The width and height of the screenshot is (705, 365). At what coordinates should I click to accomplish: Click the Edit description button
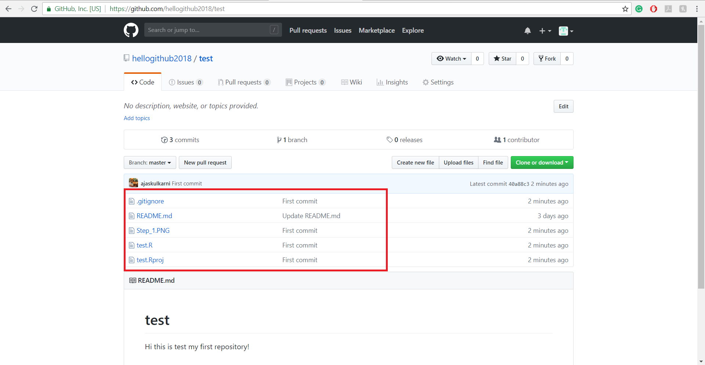click(x=563, y=106)
